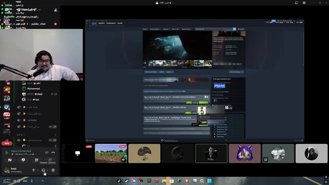Open the blue swirl server icon
Screen dimensions: 329x185
[x=7, y=107]
